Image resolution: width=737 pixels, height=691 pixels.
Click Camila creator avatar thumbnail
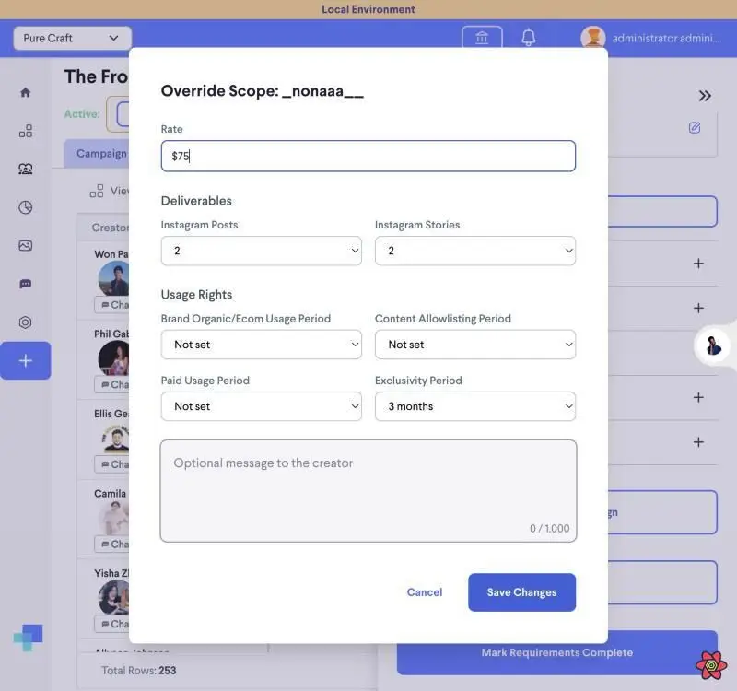pyautogui.click(x=113, y=518)
